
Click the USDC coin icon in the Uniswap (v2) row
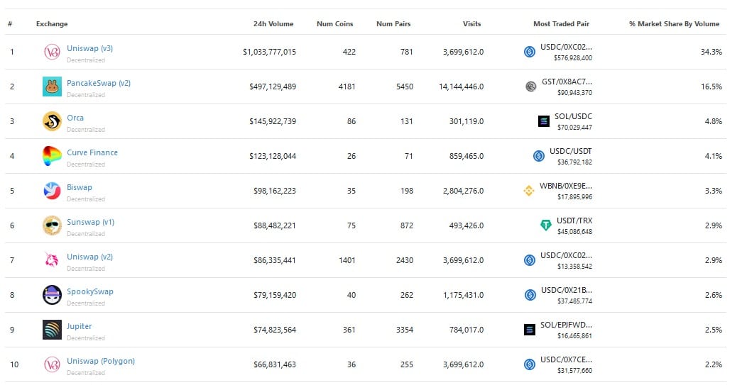(530, 260)
